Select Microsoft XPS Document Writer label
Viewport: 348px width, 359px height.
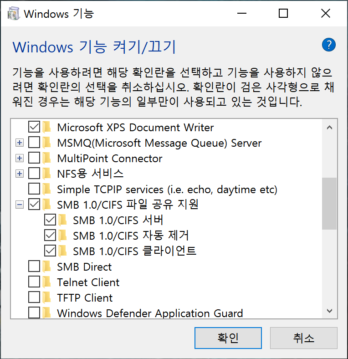[x=135, y=128]
